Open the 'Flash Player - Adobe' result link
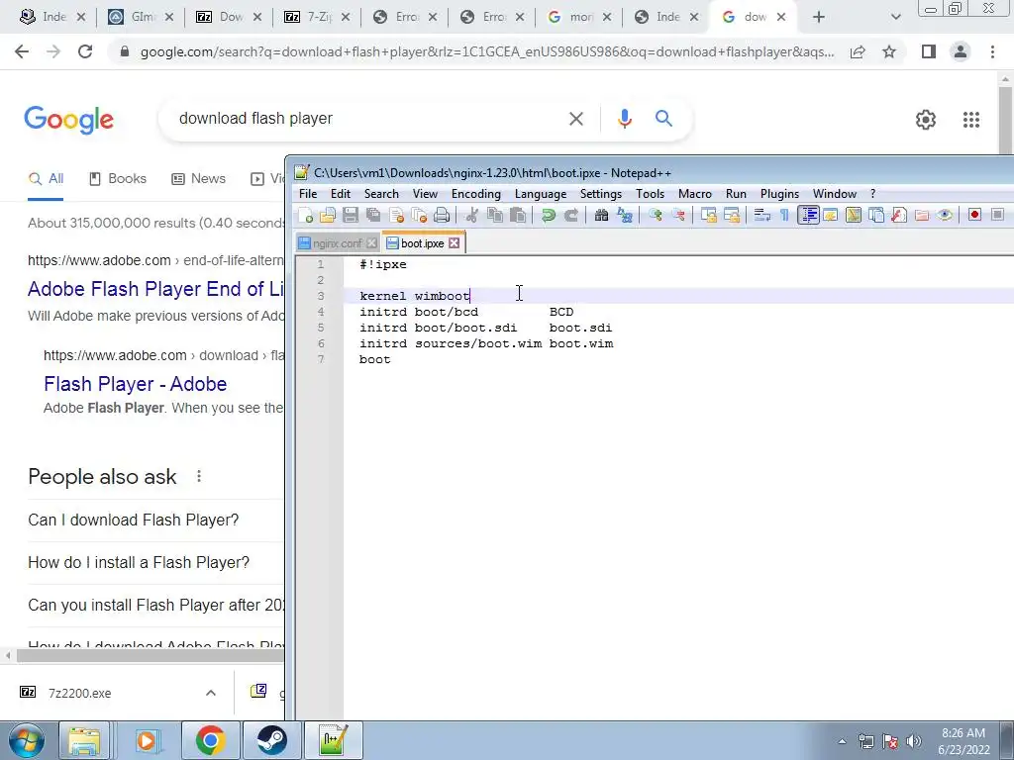Screen dimensions: 1014x760 (x=135, y=384)
